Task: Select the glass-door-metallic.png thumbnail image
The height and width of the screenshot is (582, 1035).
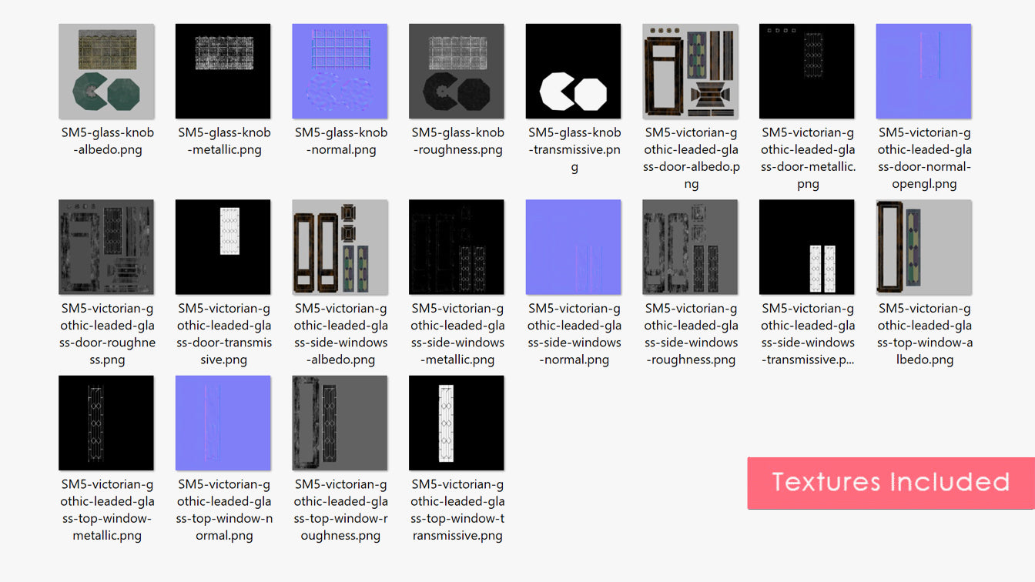Action: click(807, 71)
